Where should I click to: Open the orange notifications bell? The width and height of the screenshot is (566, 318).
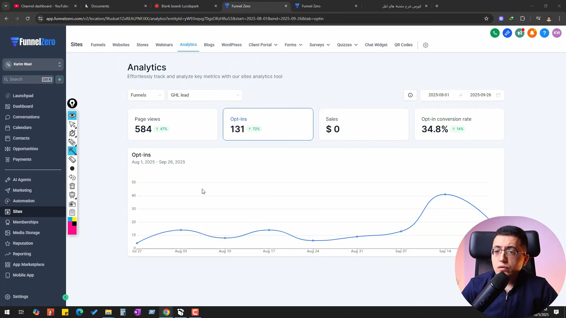tap(532, 33)
